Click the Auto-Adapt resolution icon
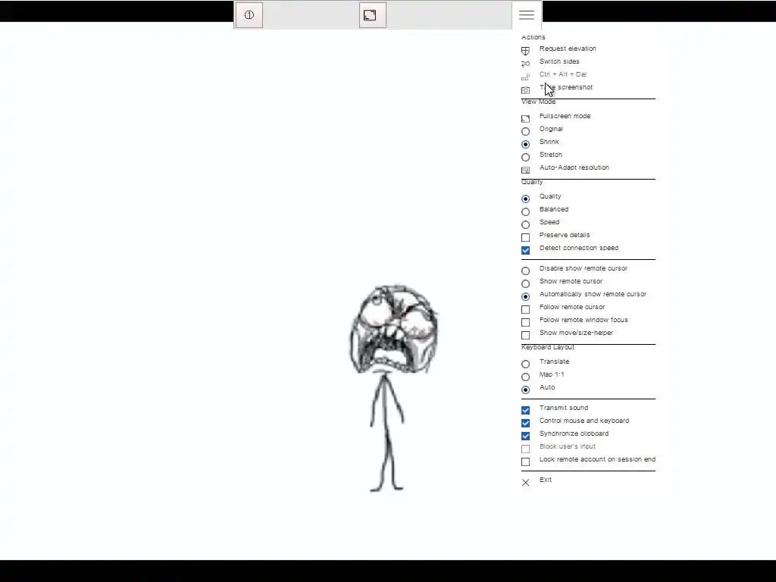The width and height of the screenshot is (776, 582). coord(526,171)
